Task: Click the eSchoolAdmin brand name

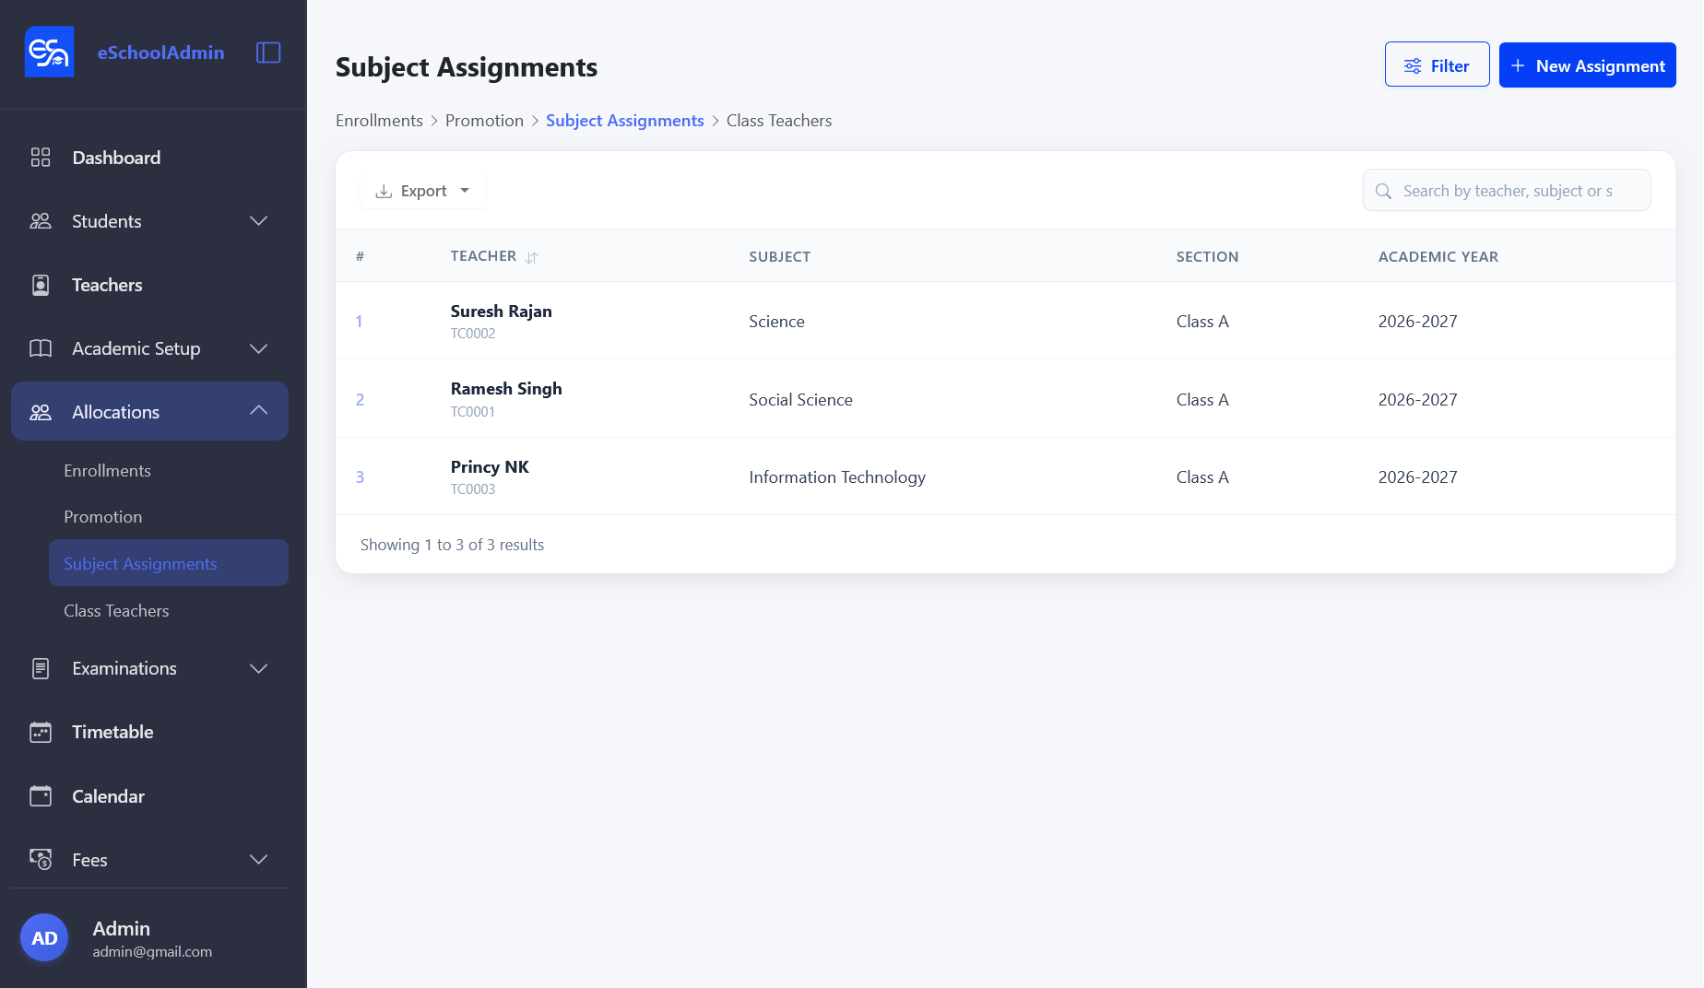Action: (160, 53)
